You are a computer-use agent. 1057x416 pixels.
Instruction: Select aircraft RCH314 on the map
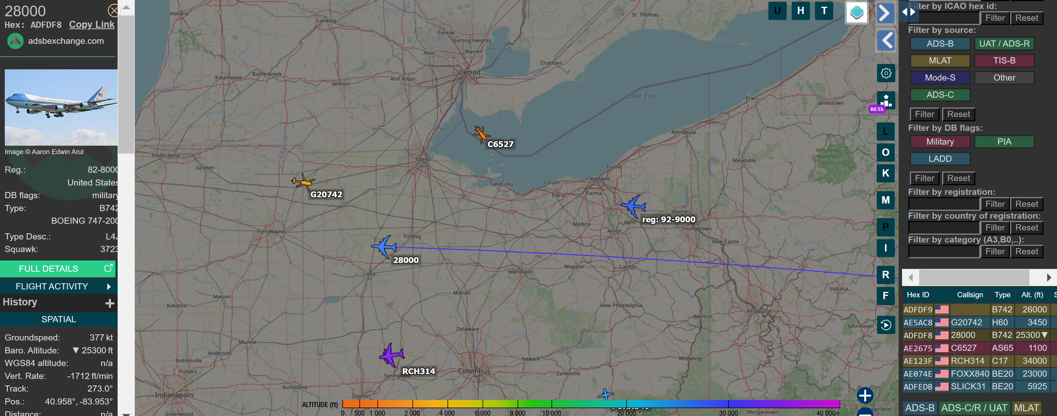click(392, 355)
